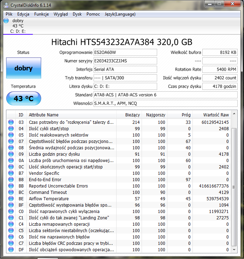Click status orb for Command Timeout row
Image resolution: width=244 pixels, height=259 pixels.
point(11,192)
